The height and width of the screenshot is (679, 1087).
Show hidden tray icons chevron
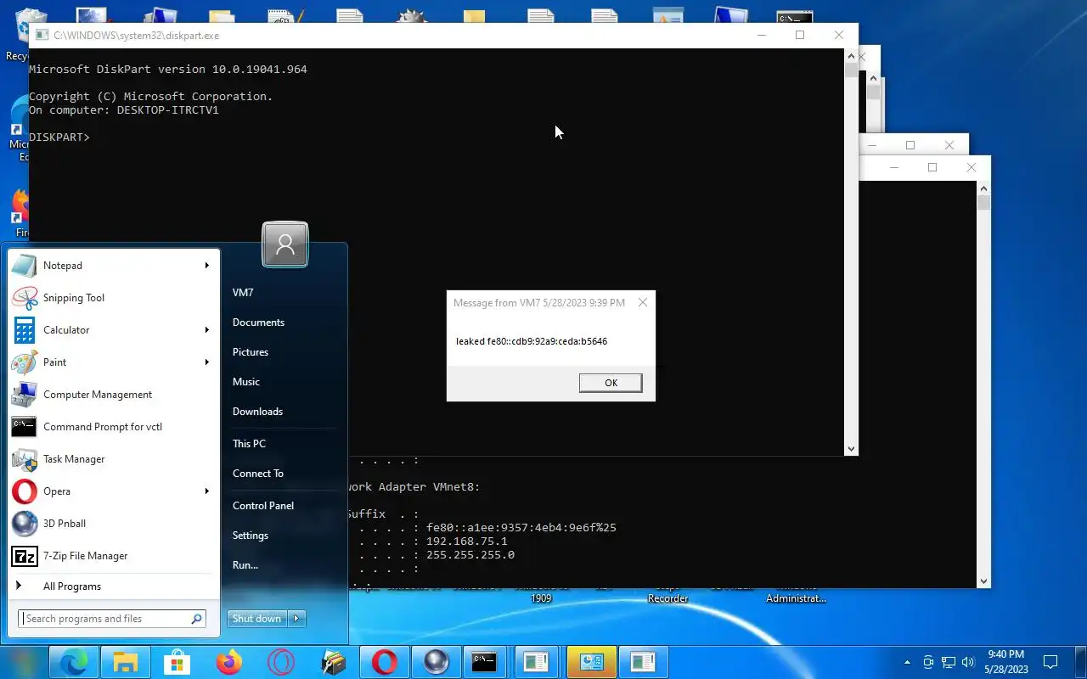tap(909, 662)
